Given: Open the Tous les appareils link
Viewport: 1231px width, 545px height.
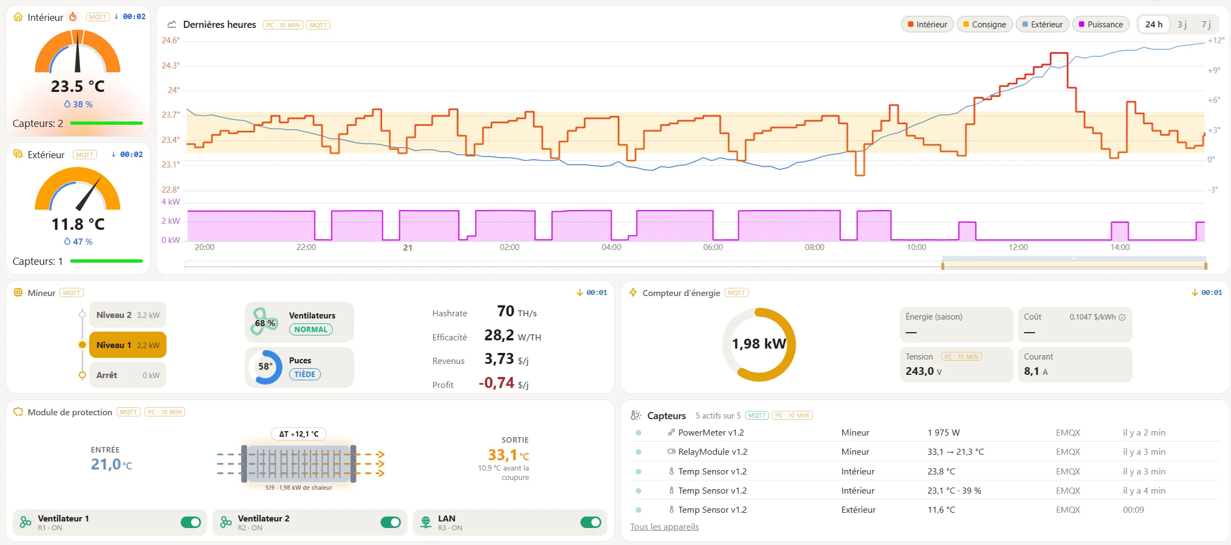Looking at the screenshot, I should [664, 527].
